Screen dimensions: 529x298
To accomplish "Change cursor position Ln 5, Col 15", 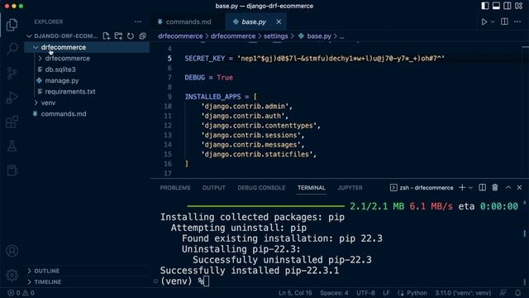I will pyautogui.click(x=295, y=293).
